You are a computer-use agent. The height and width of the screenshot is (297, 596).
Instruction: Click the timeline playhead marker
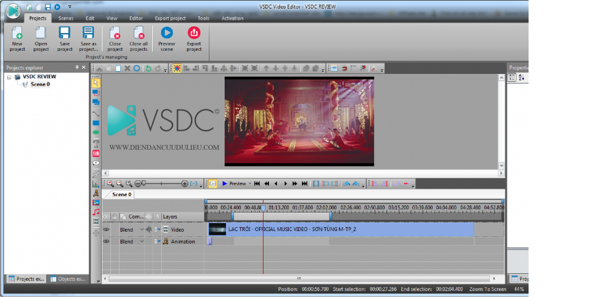tap(263, 208)
